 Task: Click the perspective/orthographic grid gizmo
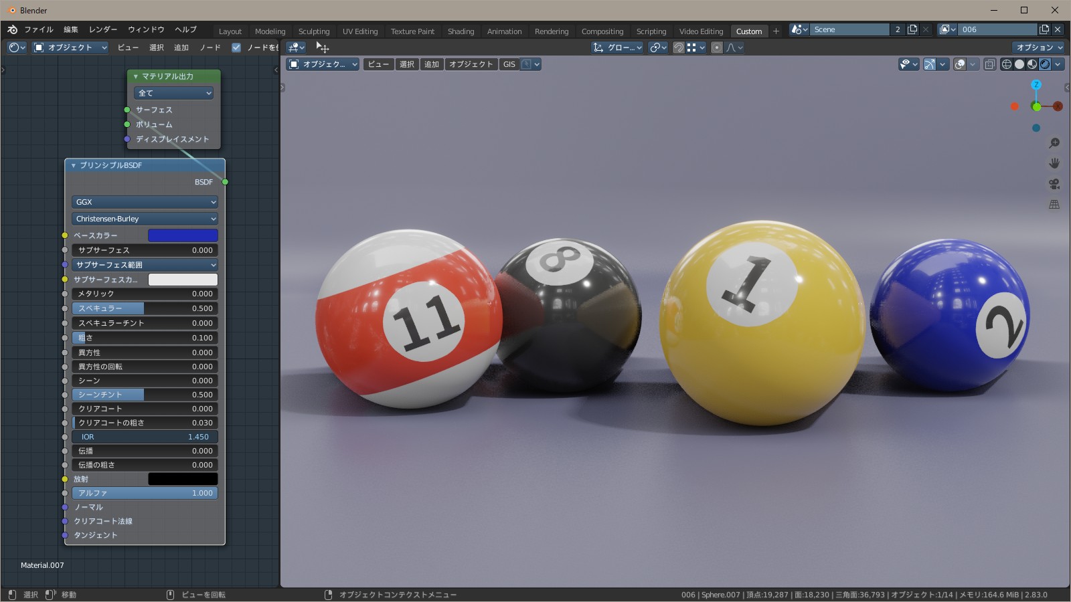[1054, 204]
